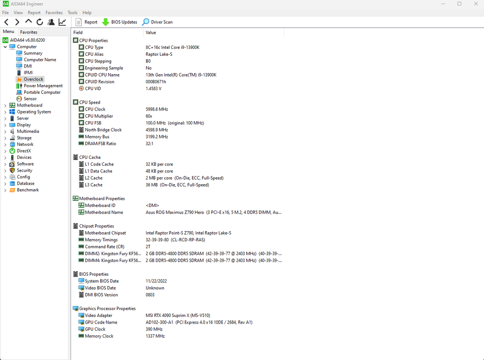Viewport: 484px width, 360px height.
Task: Go forward with the right arrow icon
Action: click(x=17, y=22)
